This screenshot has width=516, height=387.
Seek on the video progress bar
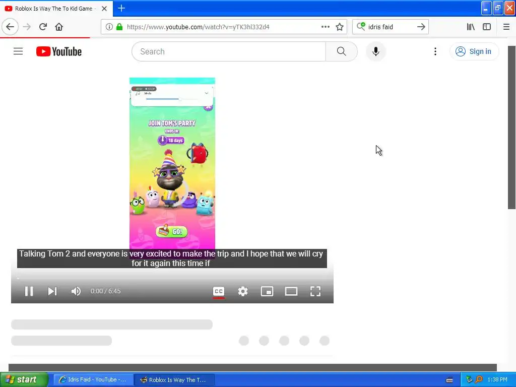point(172,278)
